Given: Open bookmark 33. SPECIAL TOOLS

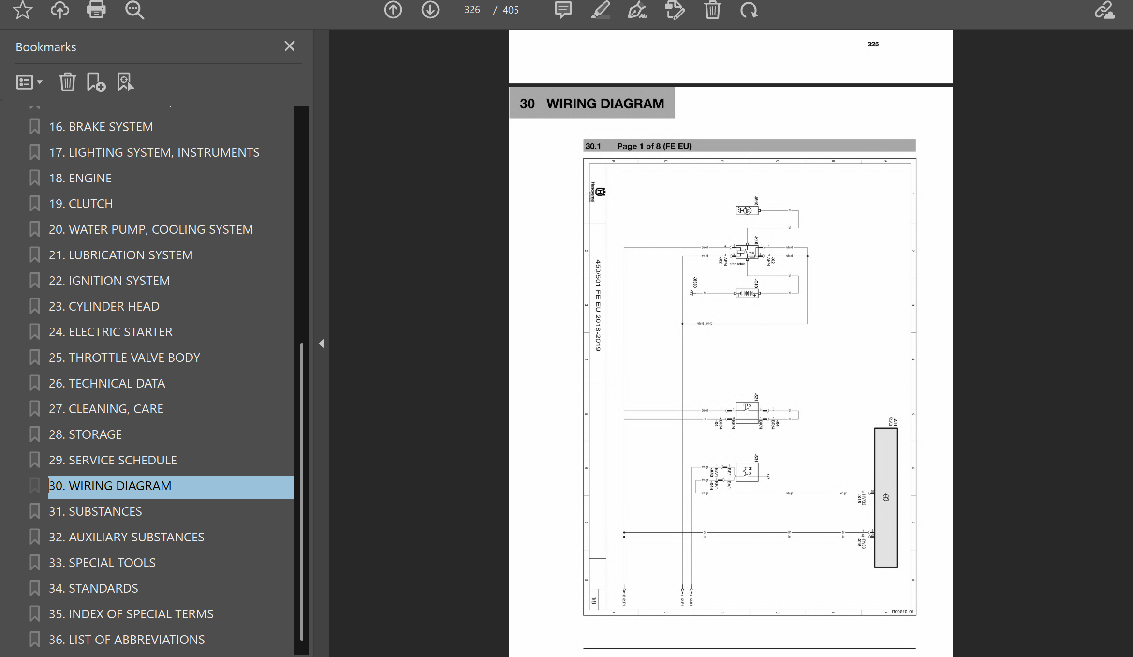Looking at the screenshot, I should coord(102,563).
